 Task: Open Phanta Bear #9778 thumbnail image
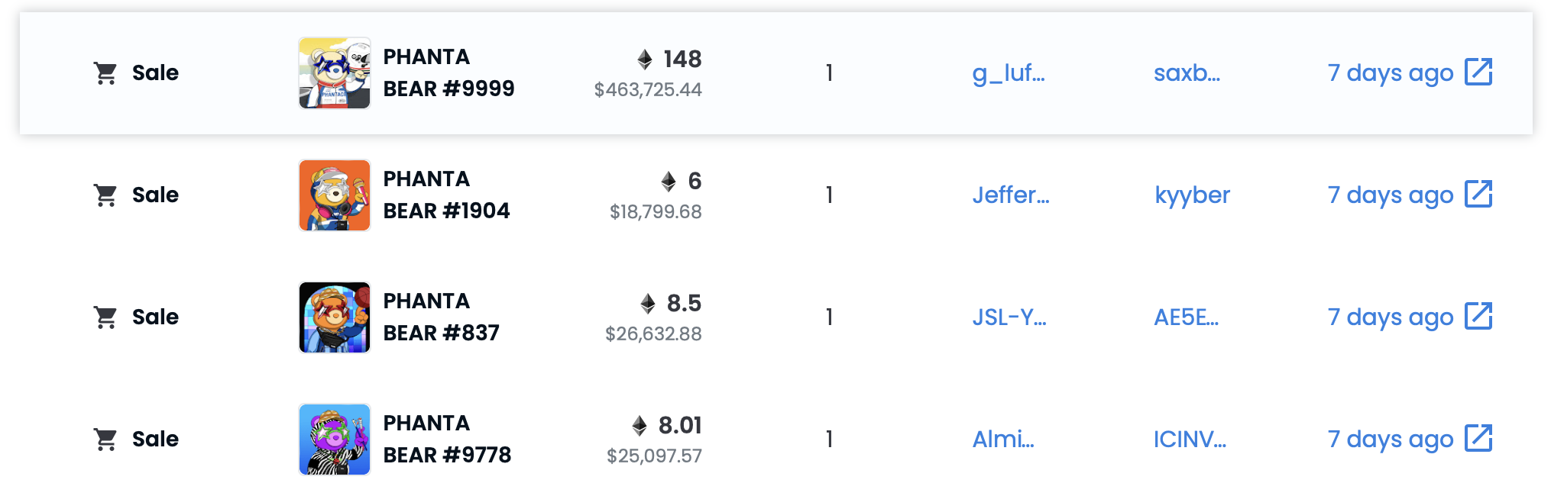(335, 440)
